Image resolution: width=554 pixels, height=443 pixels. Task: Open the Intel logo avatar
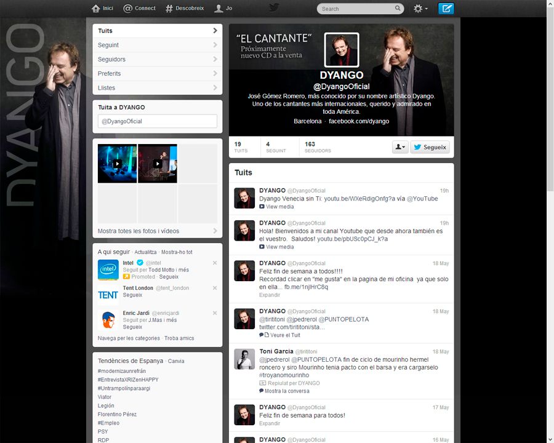pyautogui.click(x=108, y=270)
